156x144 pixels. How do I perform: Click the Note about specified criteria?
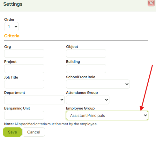(x=51, y=124)
